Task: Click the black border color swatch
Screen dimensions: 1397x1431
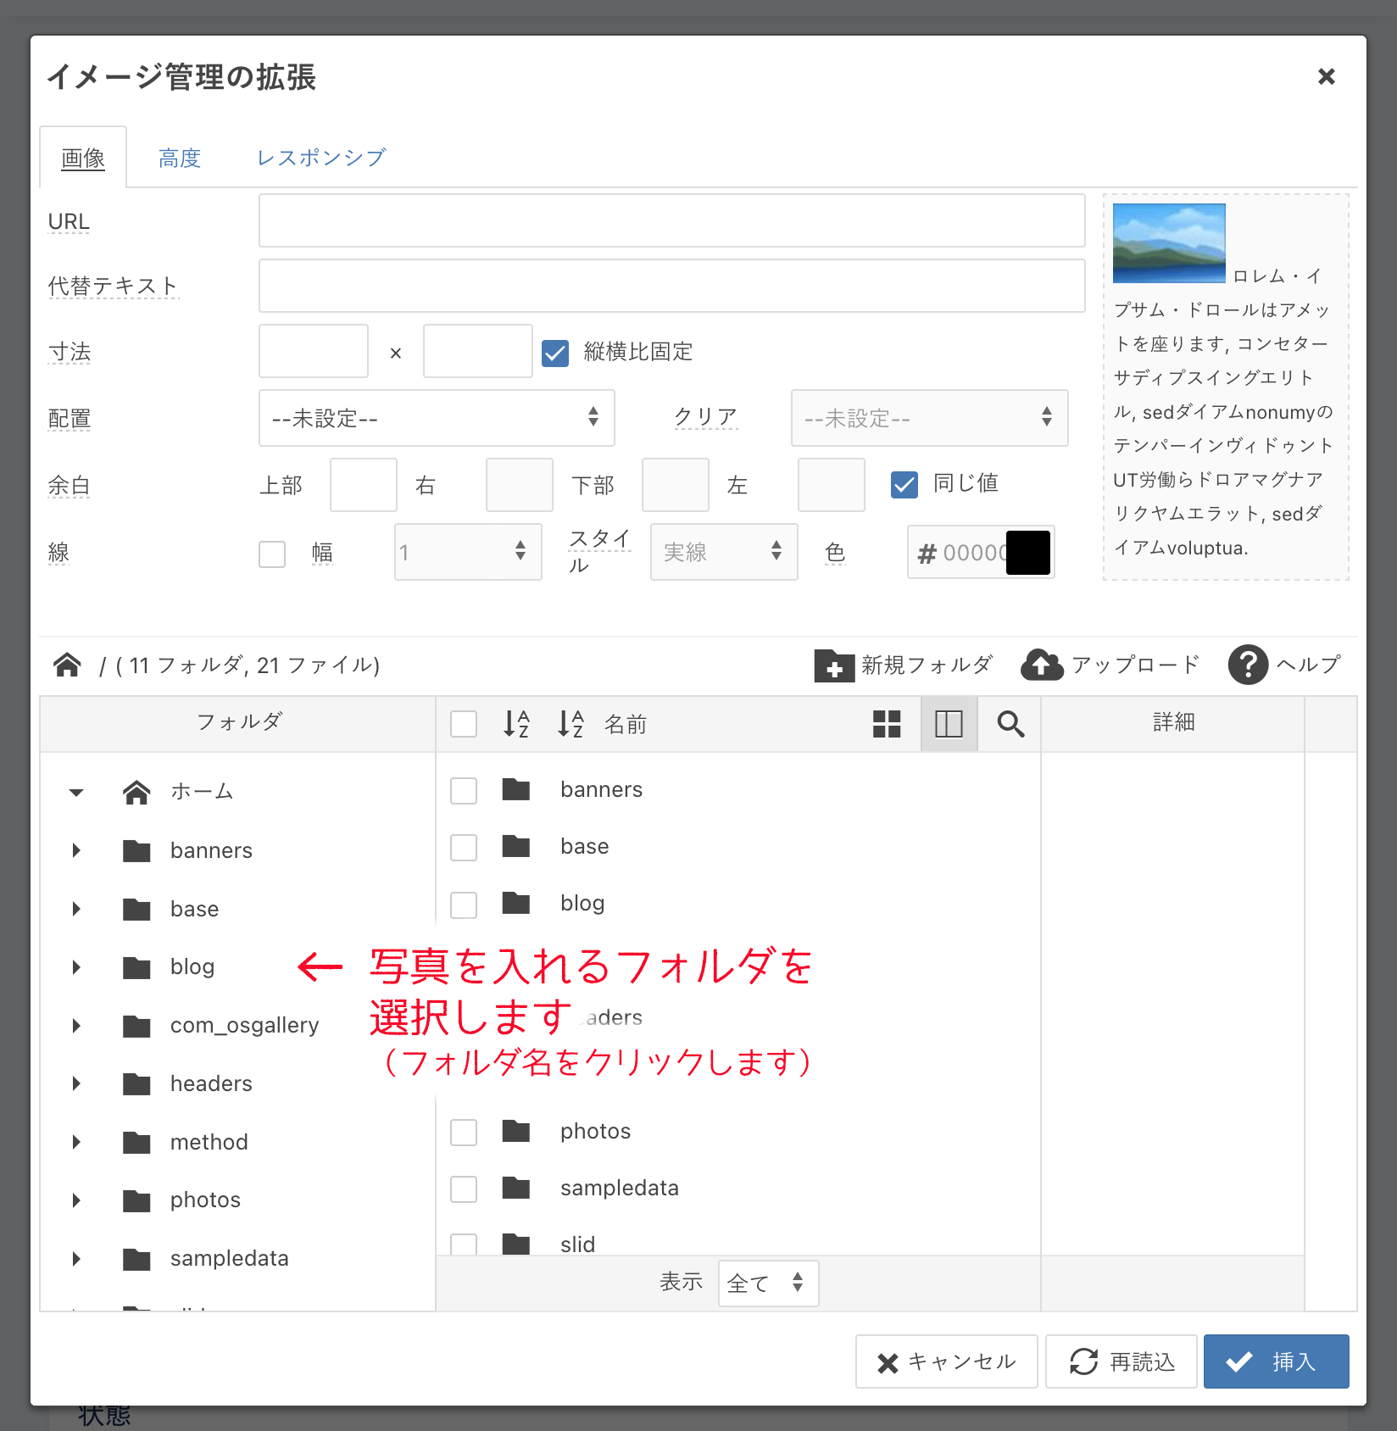Action: point(1028,553)
